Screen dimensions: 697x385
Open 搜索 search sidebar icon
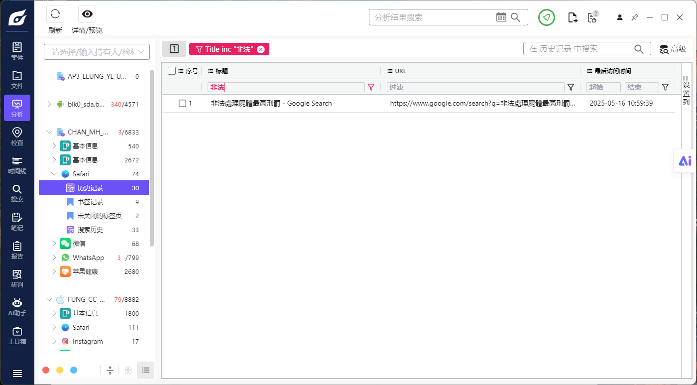(x=17, y=193)
